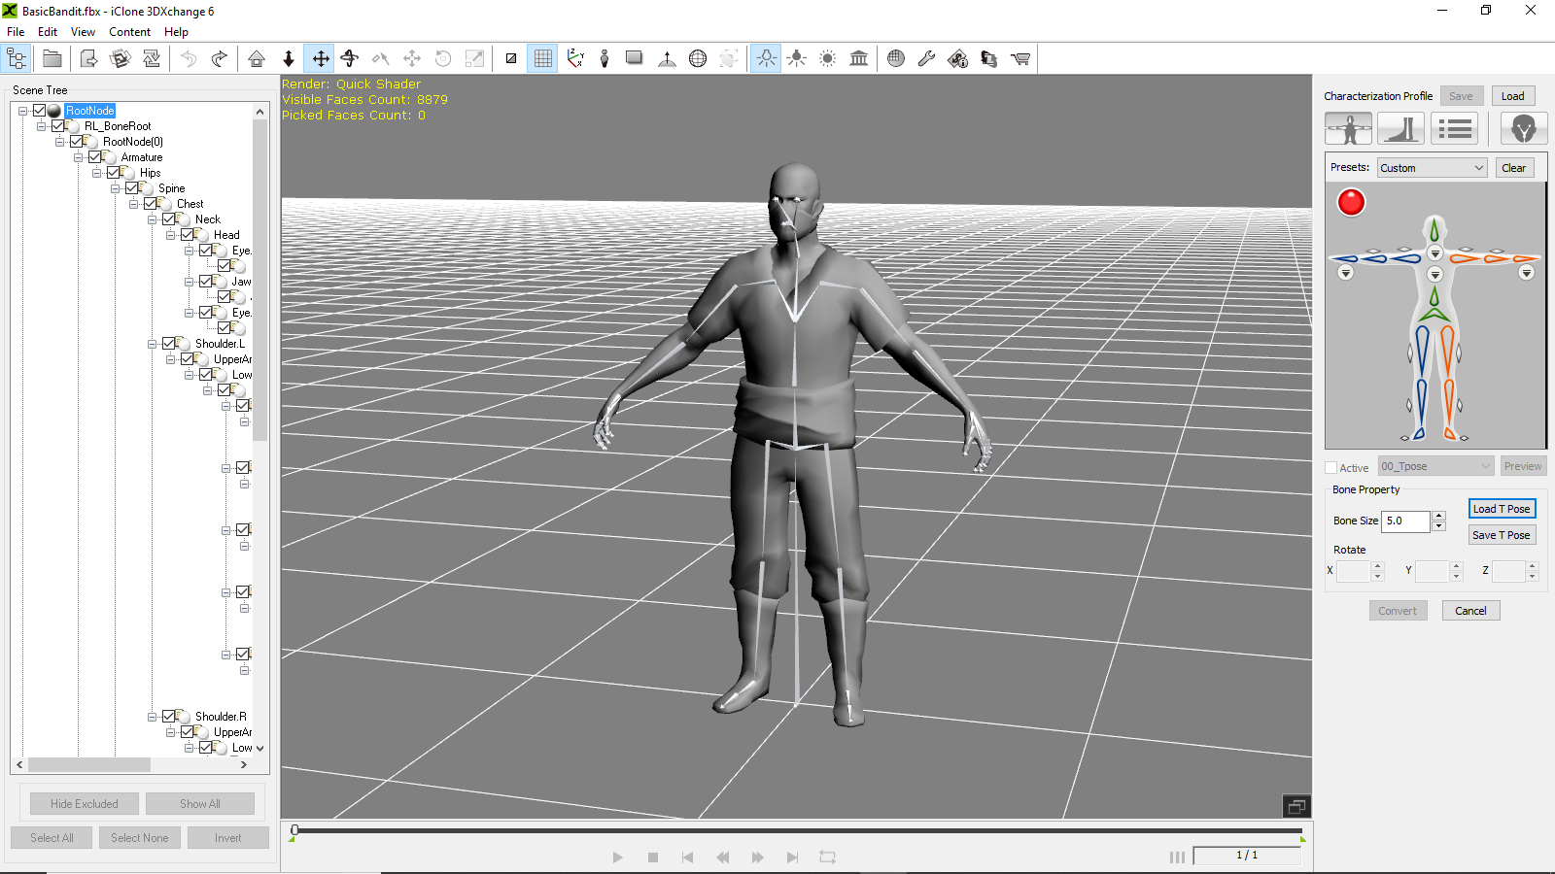Click the Face profile head icon
Screen dimensions: 1555x874
tap(1524, 128)
